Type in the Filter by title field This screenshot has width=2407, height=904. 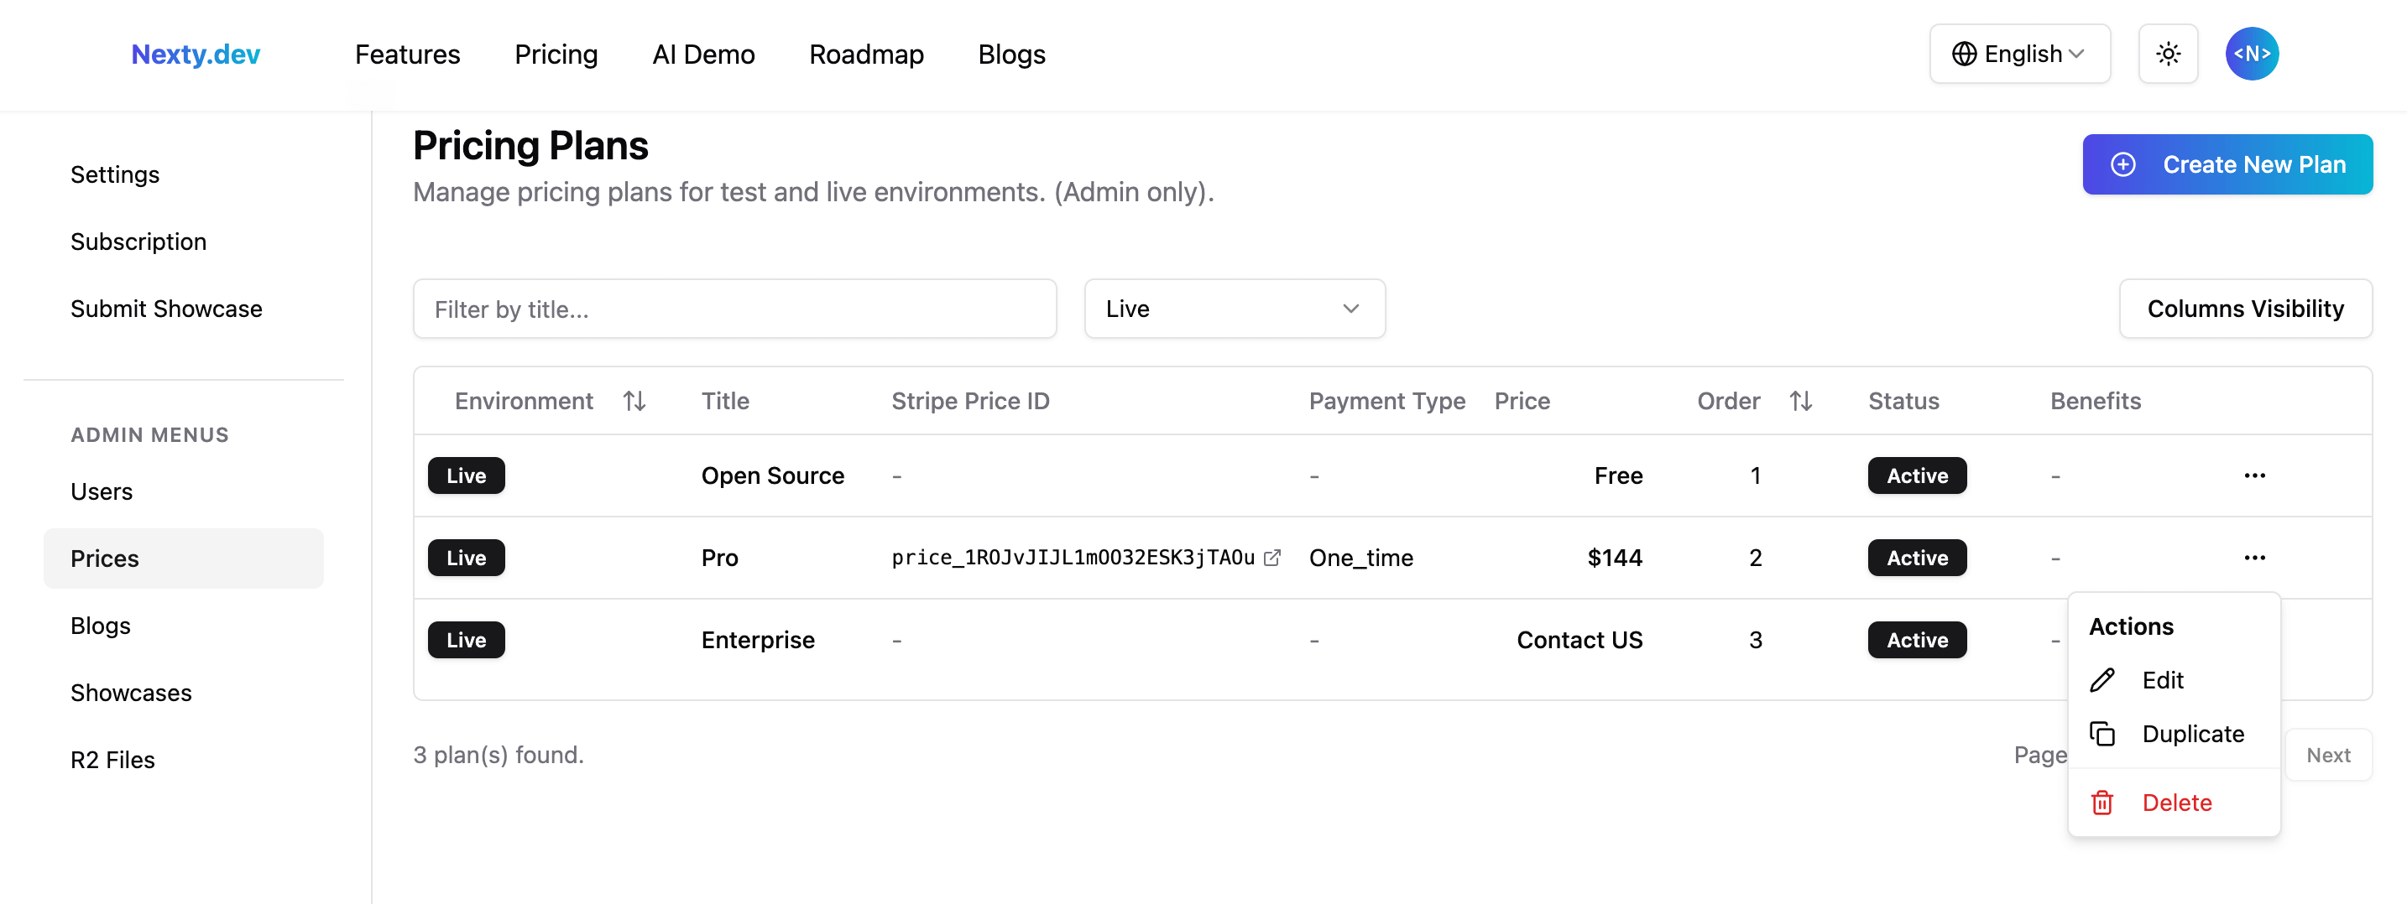coord(734,309)
